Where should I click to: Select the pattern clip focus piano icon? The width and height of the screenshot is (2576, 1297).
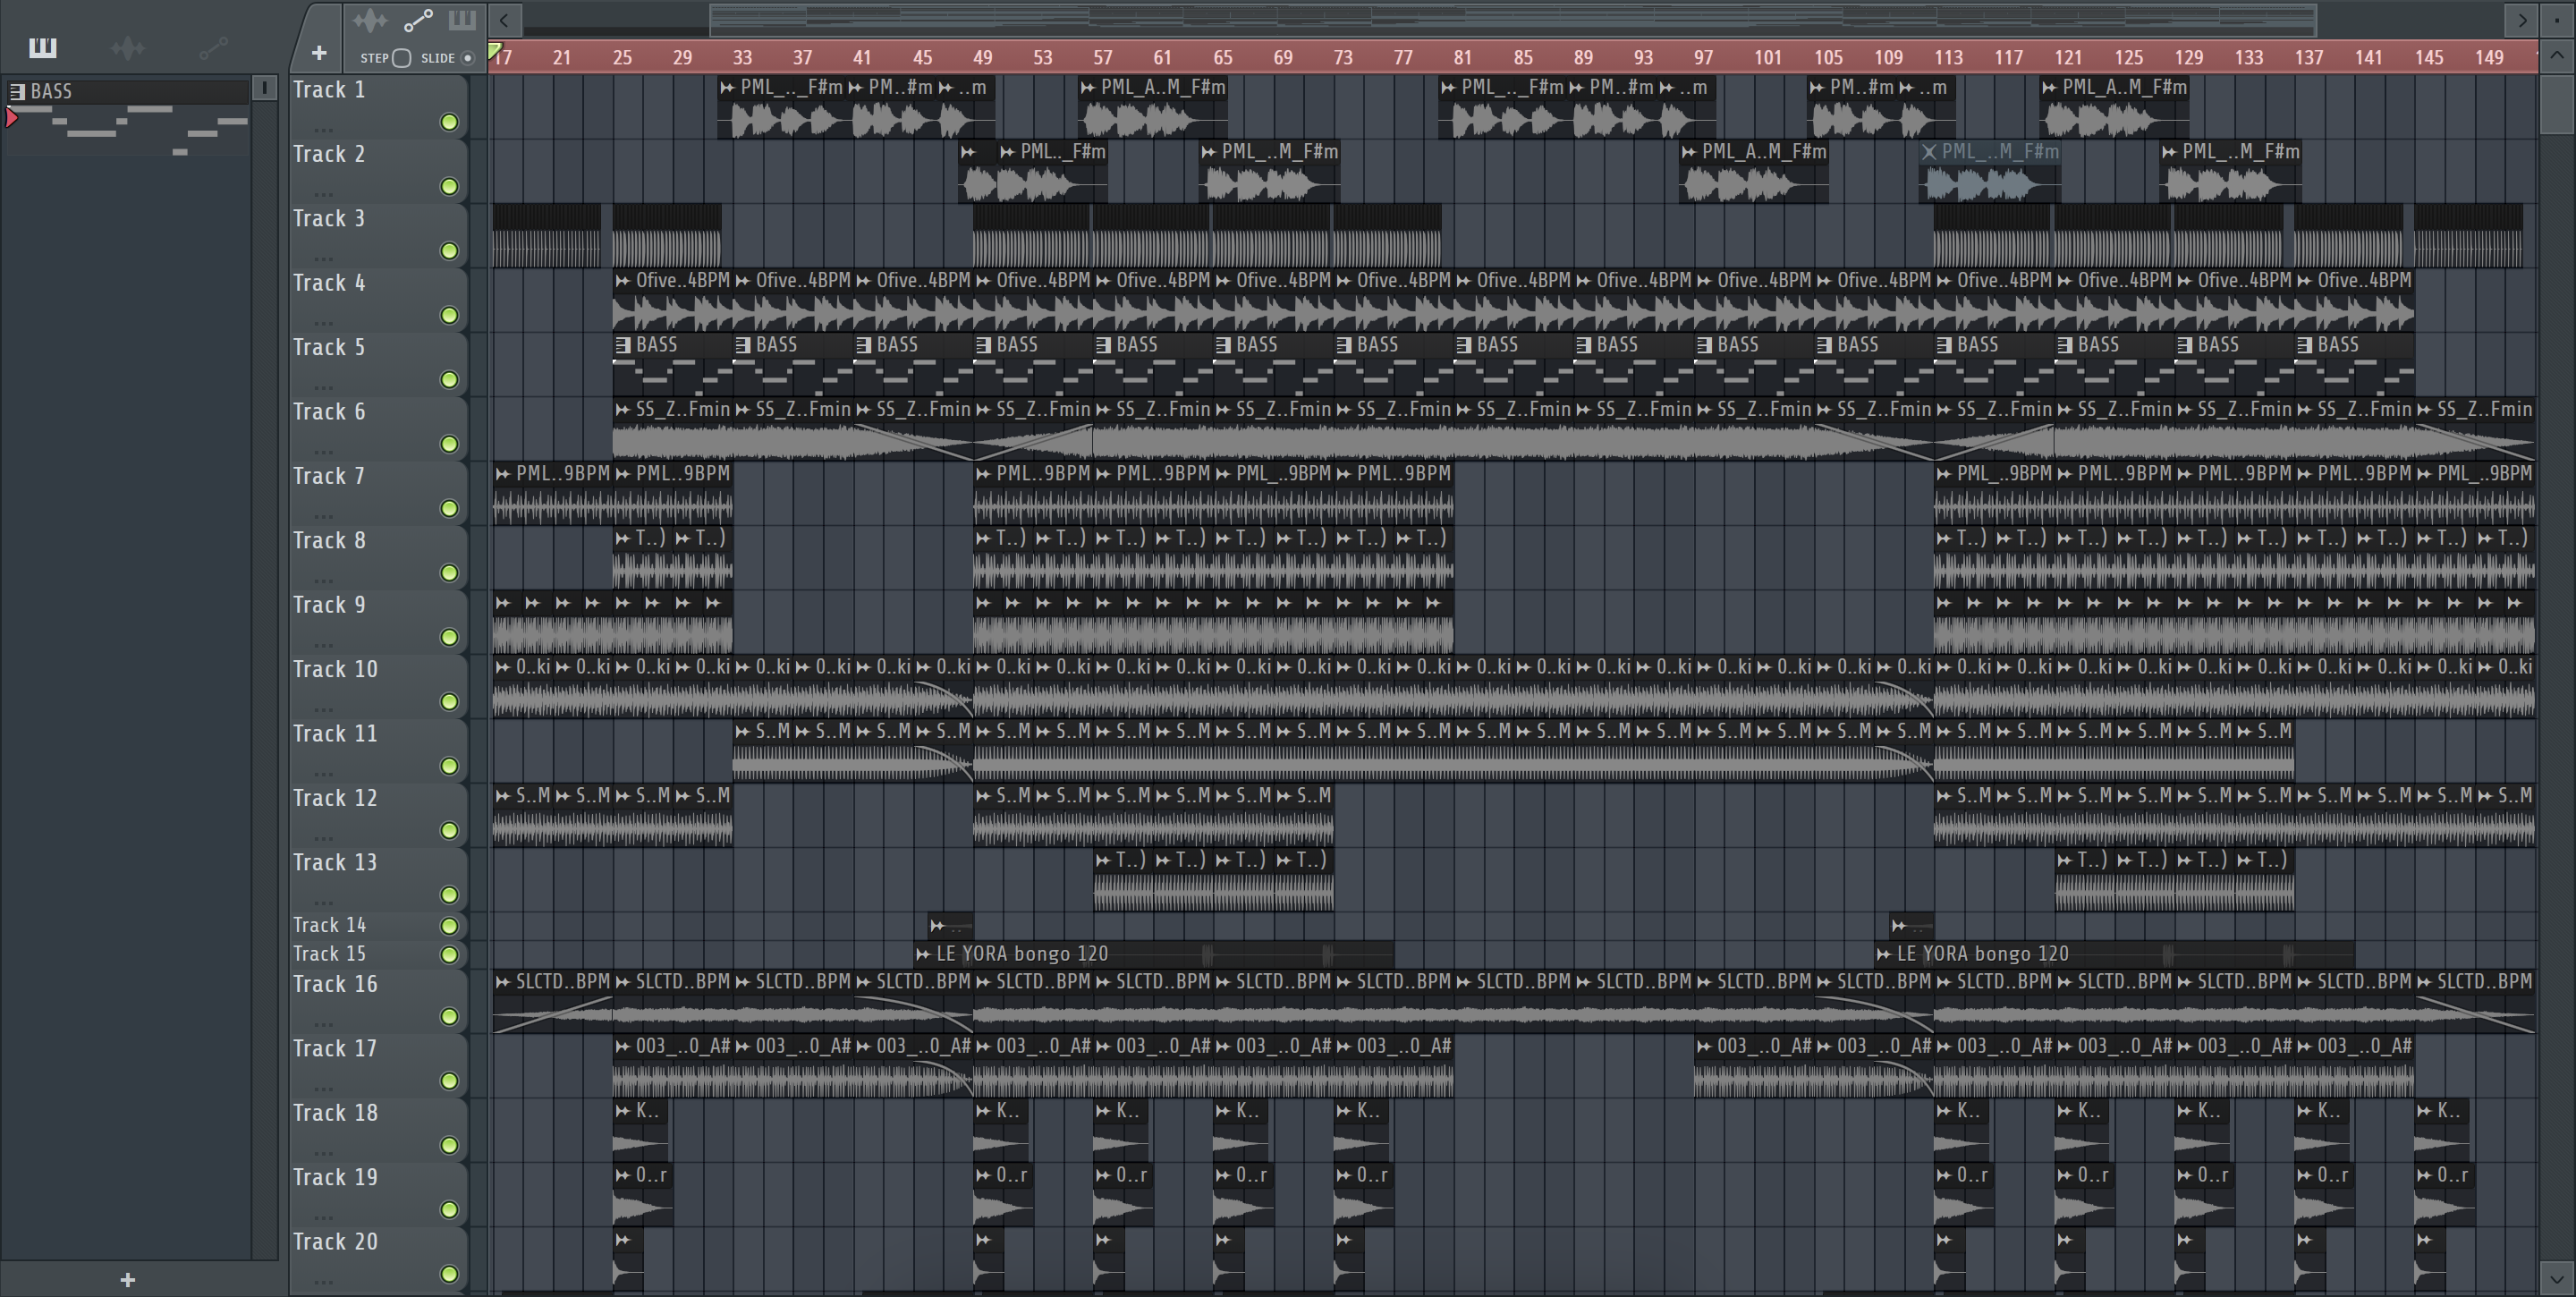462,20
